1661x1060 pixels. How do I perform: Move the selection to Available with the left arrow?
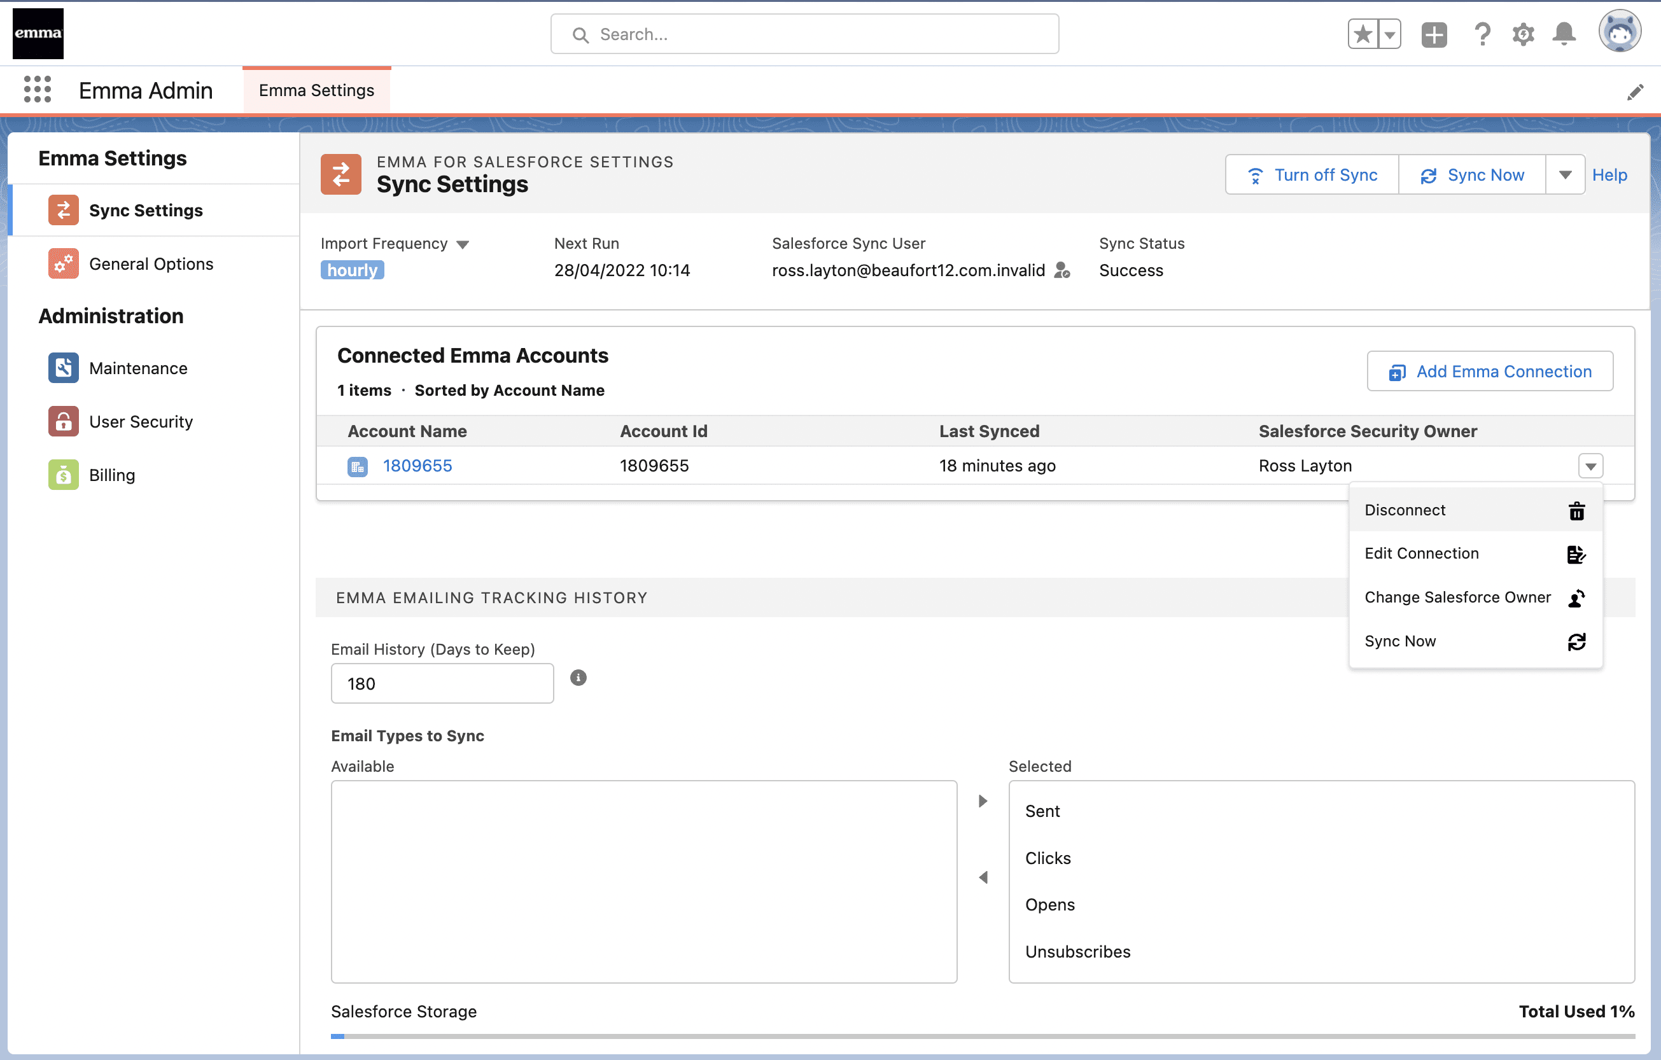coord(983,877)
